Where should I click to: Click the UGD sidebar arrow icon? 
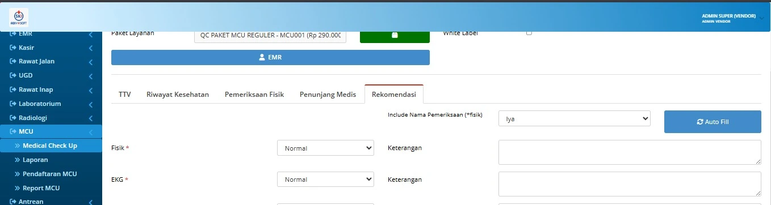click(x=13, y=75)
